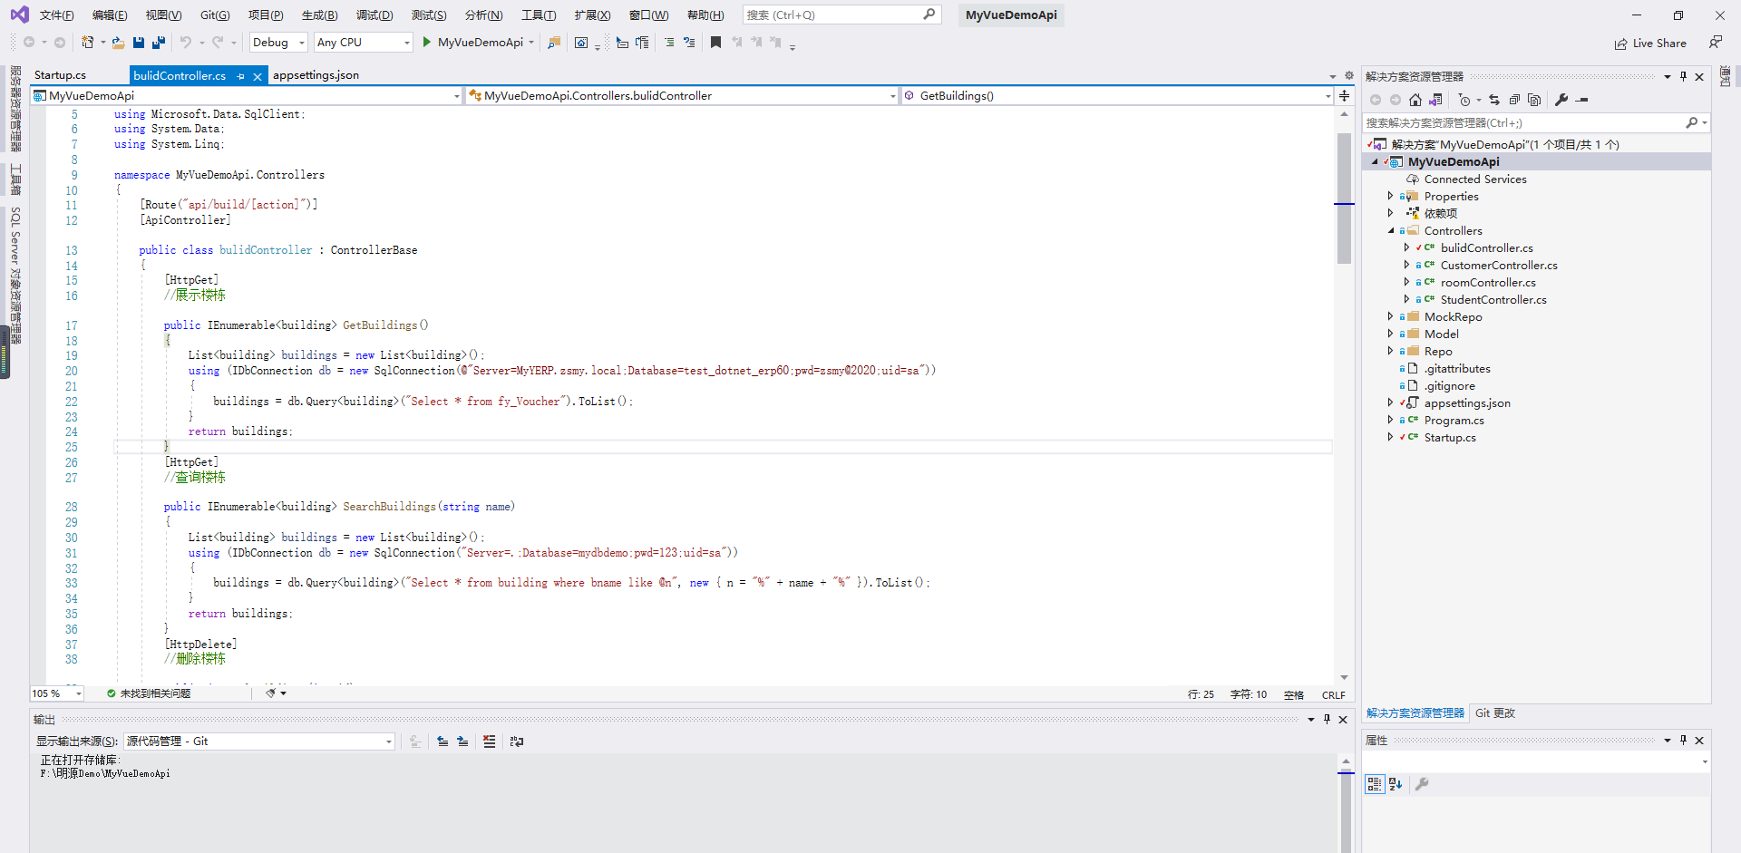Viewport: 1741px width, 853px height.
Task: Open the 105 % zoom dropdown
Action: (x=57, y=693)
